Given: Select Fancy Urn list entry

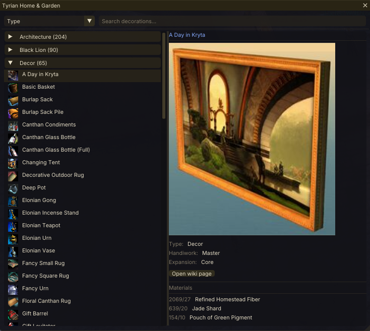Looking at the screenshot, I should click(83, 290).
